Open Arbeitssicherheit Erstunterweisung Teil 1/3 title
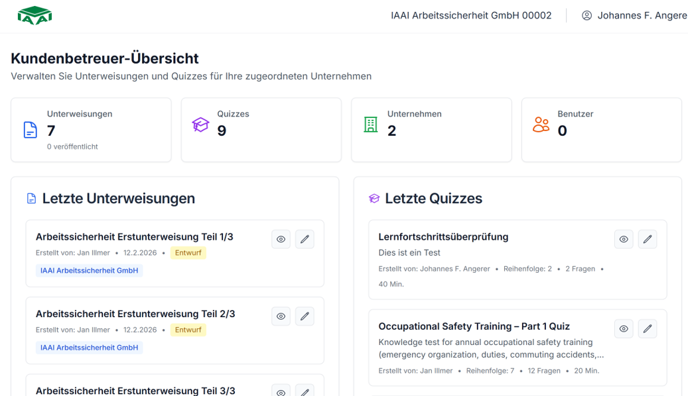Screen dimensions: 688x396 [x=134, y=237]
